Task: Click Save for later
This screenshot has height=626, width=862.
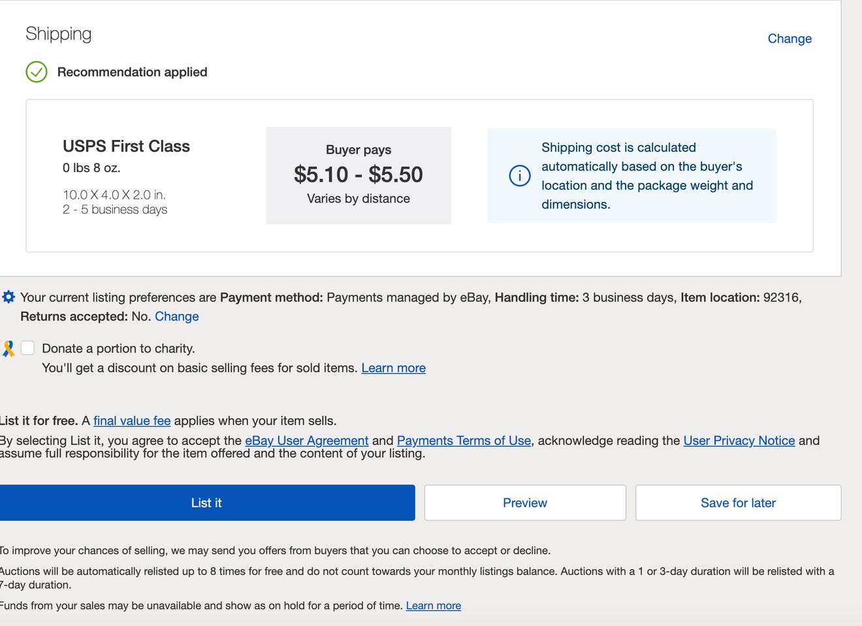Action: pyautogui.click(x=738, y=502)
